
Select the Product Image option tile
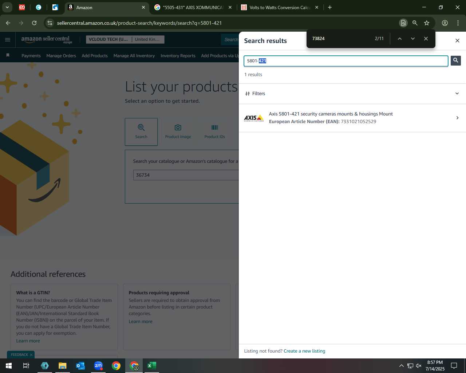tap(178, 132)
